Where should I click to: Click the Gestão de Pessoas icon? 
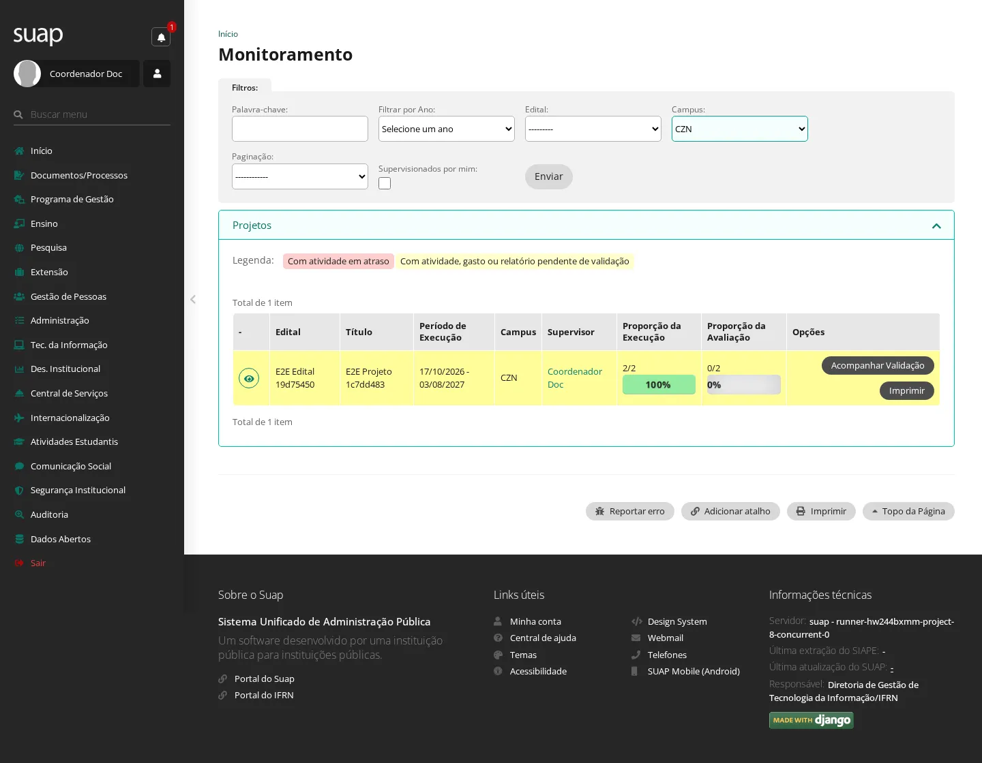coord(19,297)
